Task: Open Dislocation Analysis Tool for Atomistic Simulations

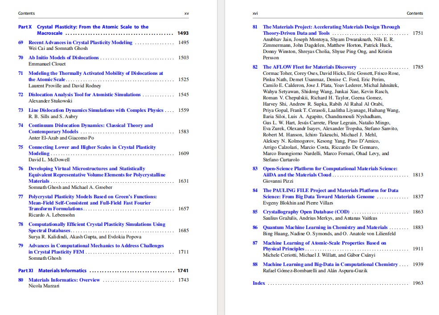Action: [85, 94]
